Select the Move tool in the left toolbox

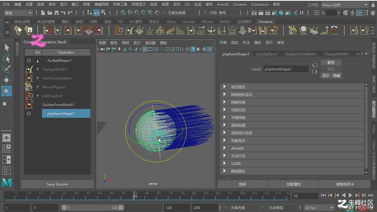click(6, 80)
